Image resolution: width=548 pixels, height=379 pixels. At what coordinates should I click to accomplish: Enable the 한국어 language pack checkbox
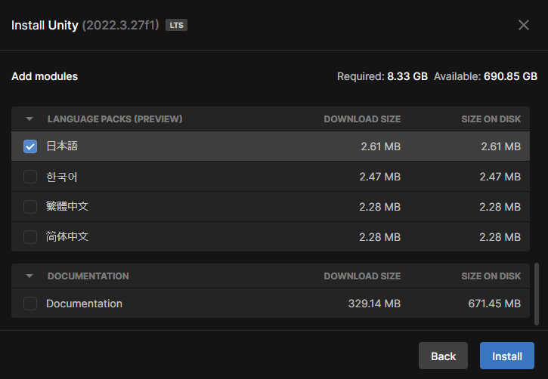pyautogui.click(x=30, y=177)
